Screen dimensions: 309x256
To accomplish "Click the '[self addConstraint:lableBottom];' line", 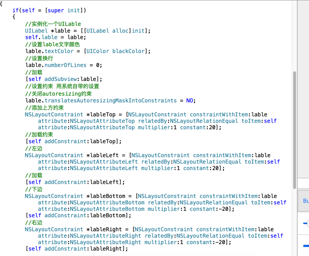I will pyautogui.click(x=78, y=216).
